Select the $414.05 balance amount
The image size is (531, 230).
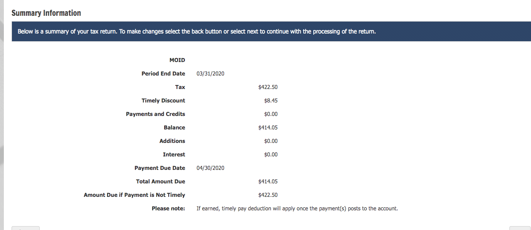(x=268, y=127)
